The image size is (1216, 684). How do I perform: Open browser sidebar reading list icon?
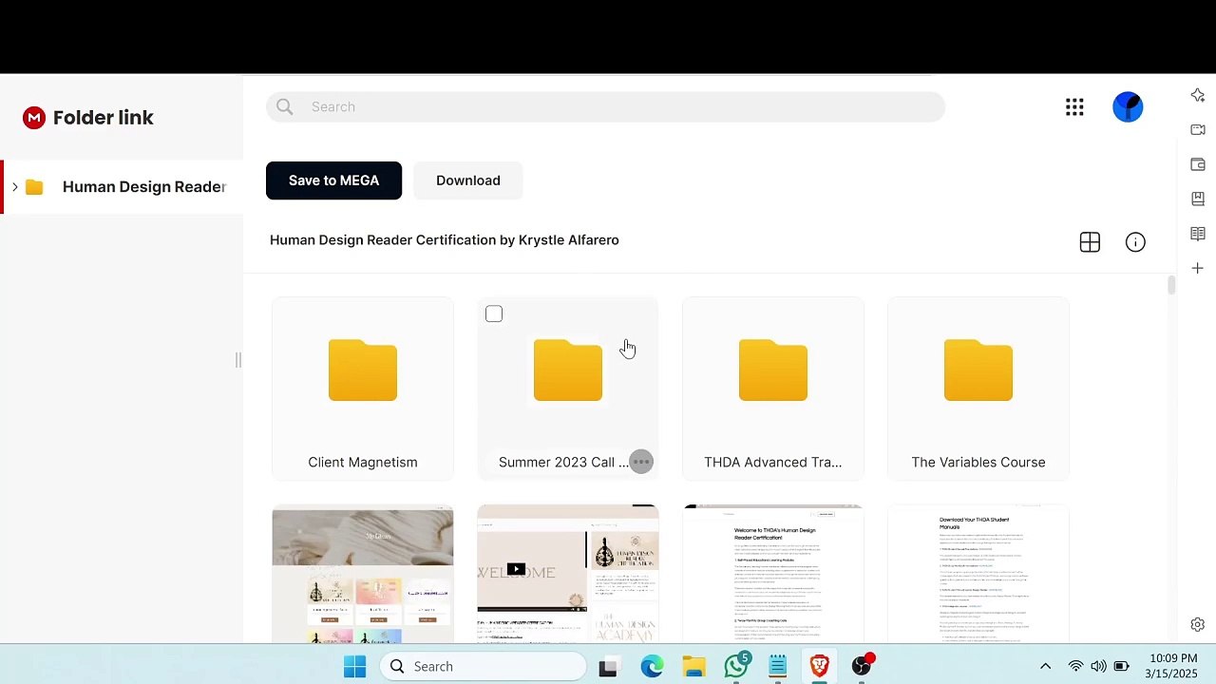(x=1198, y=234)
